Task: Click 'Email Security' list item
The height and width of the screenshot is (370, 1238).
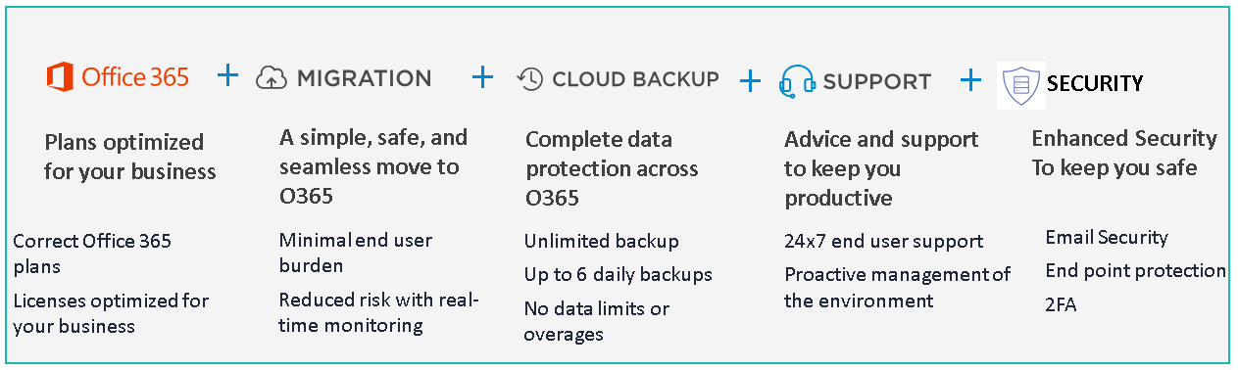Action: (1107, 237)
